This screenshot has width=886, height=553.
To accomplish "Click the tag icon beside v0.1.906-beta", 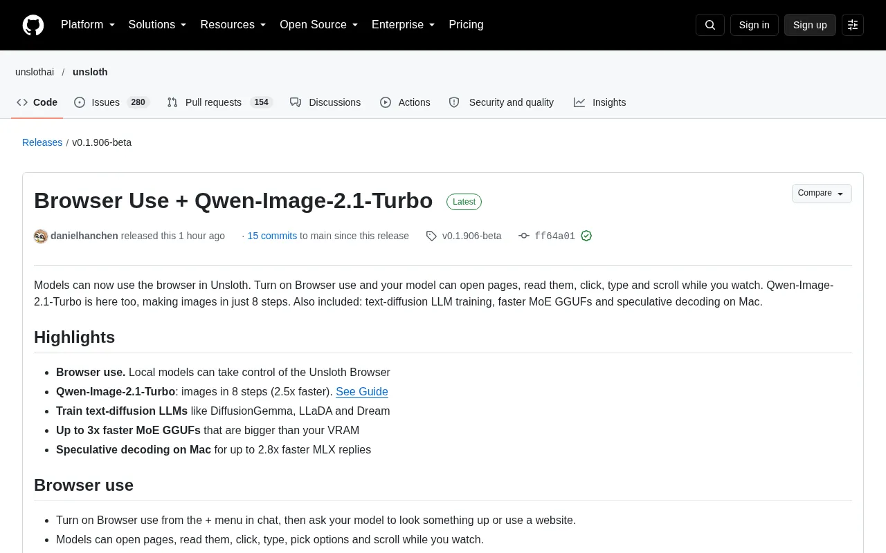I will 431,236.
